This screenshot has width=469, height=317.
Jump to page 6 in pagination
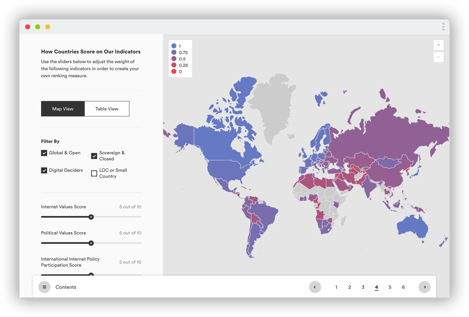pyautogui.click(x=403, y=287)
